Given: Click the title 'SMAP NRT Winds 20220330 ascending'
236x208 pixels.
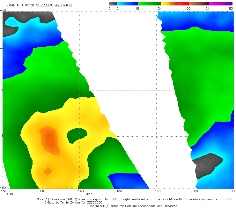Looking at the screenshot, I should click(x=39, y=5).
